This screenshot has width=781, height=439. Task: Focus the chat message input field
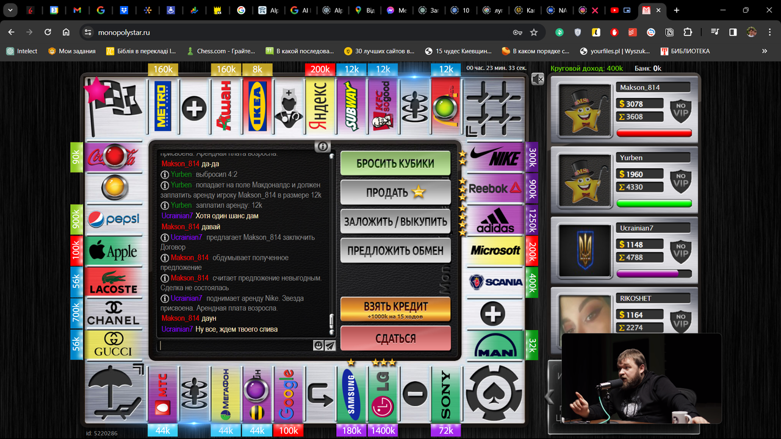[x=236, y=346]
